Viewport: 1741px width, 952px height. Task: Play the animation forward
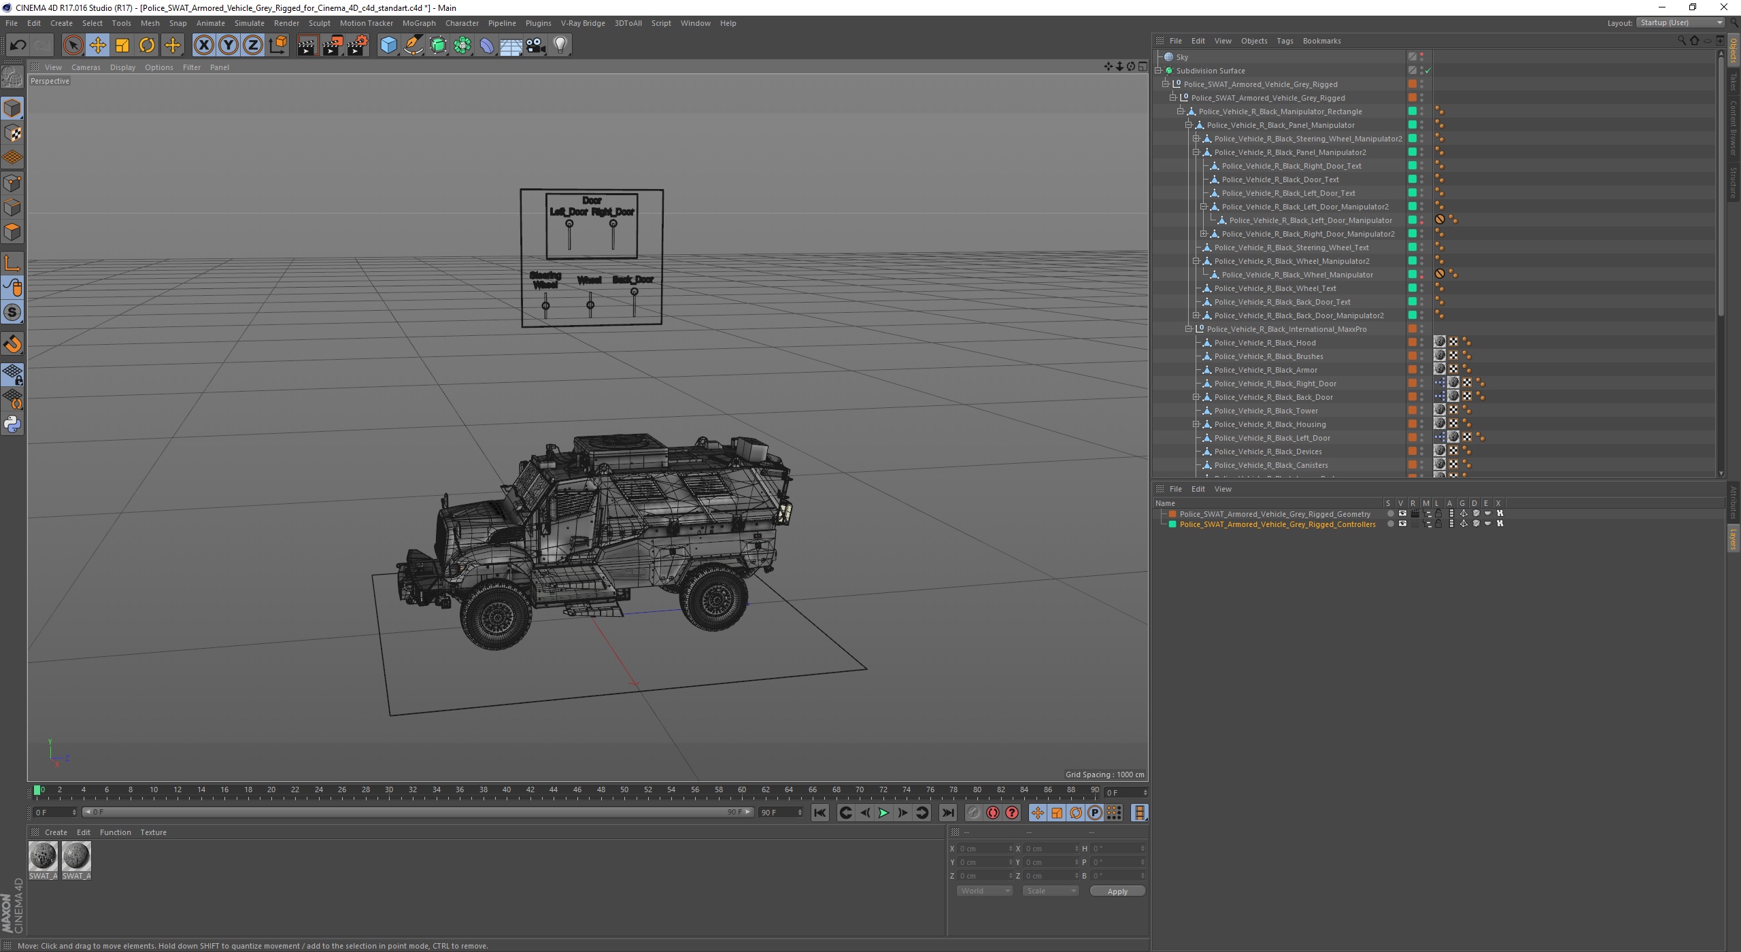click(x=883, y=813)
